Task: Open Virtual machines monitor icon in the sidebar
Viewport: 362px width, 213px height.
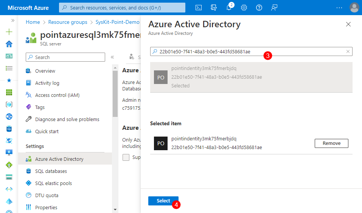Action: (9, 153)
